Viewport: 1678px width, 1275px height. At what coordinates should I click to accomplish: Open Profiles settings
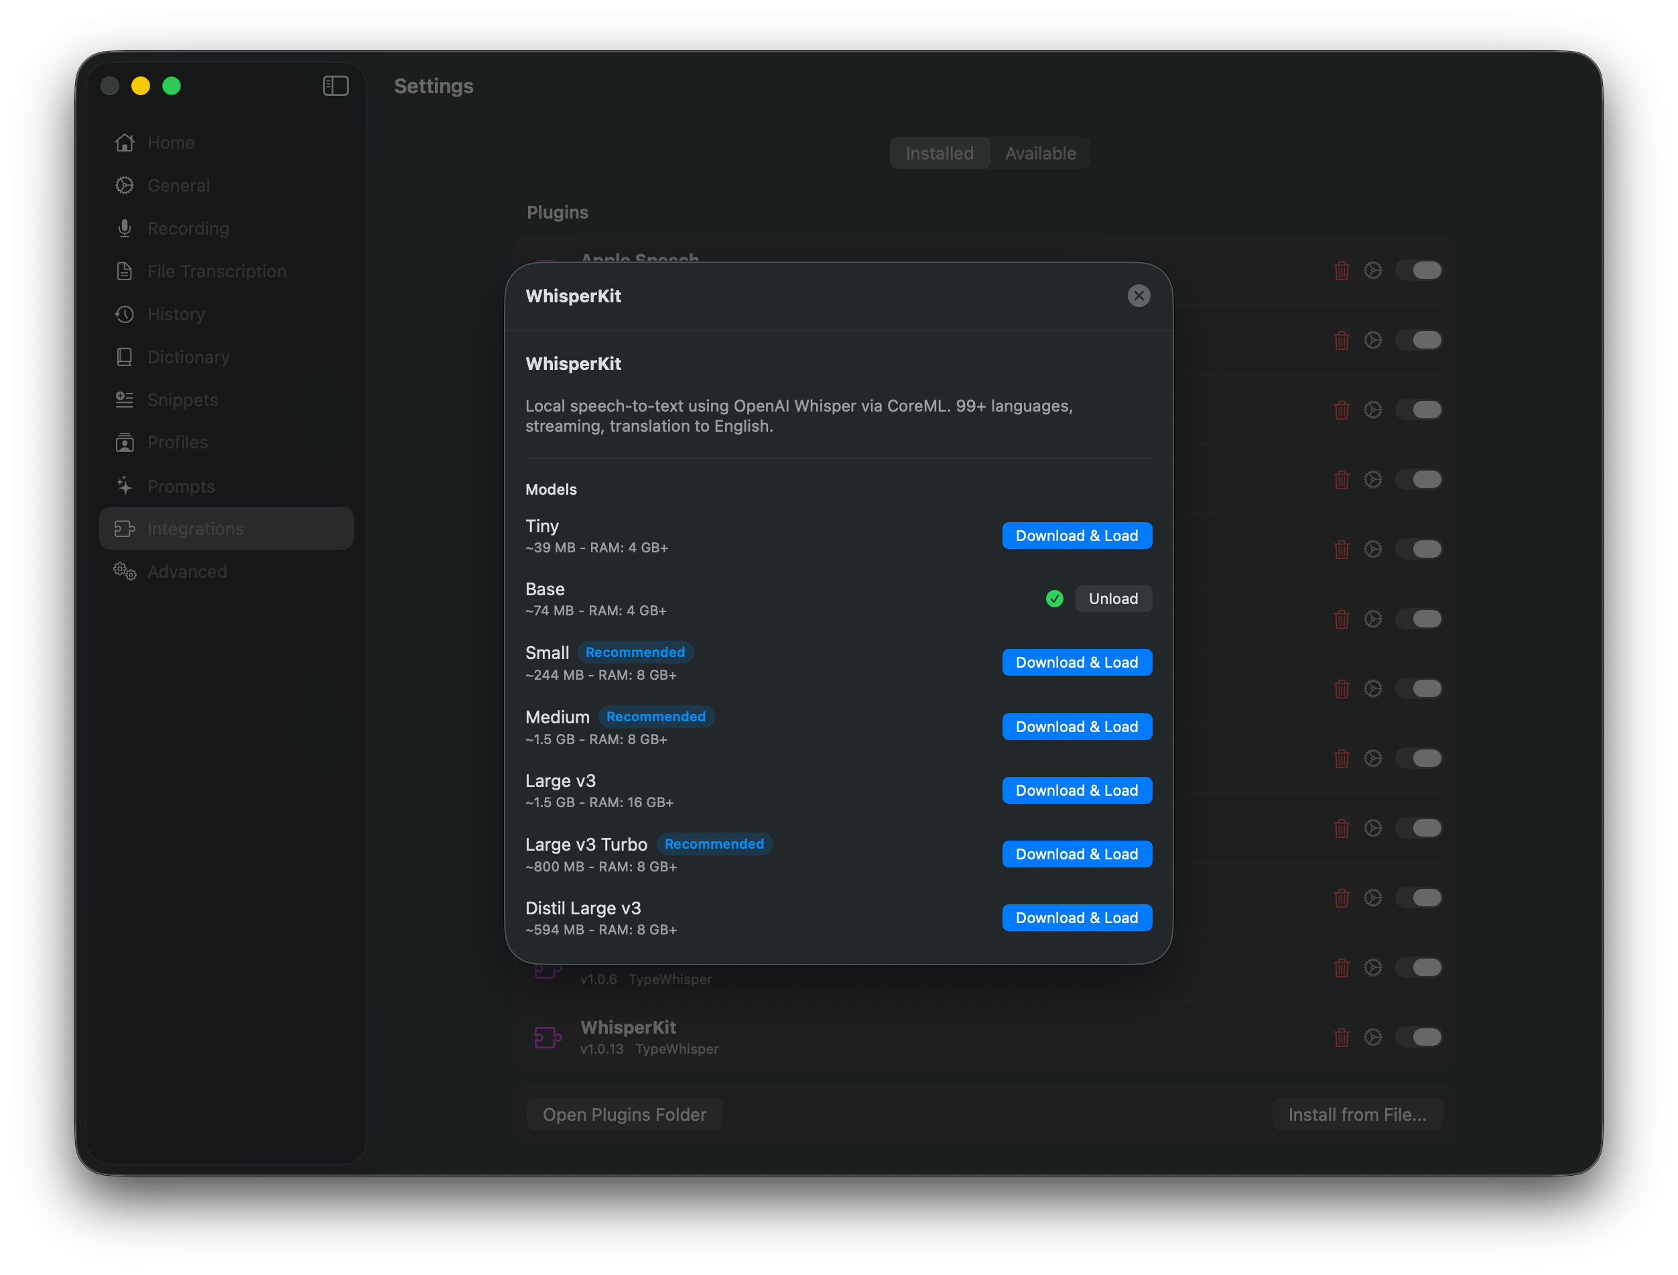[178, 442]
